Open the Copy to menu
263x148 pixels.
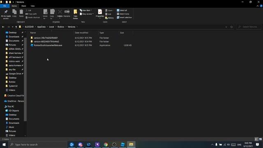52,14
